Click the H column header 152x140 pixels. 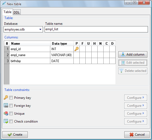(94, 43)
